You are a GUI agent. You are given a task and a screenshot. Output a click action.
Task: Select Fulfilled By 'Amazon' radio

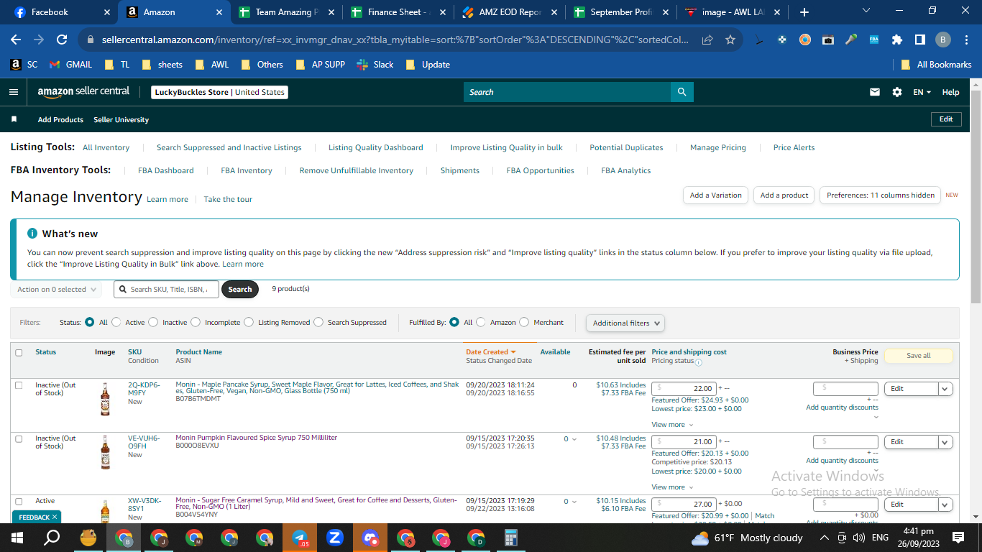(481, 323)
